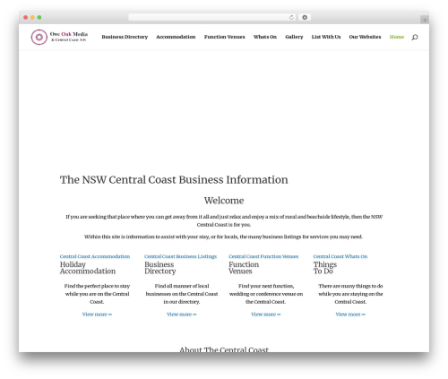The height and width of the screenshot is (379, 448).
Task: Click text 'Find the perfect place to stay'
Action: (x=97, y=286)
